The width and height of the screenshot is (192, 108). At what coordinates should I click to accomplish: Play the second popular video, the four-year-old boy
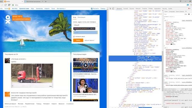click(x=85, y=86)
